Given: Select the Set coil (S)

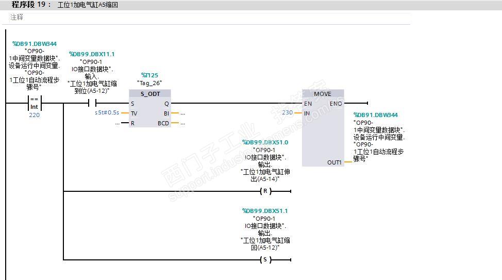Looking at the screenshot, I should tap(265, 260).
